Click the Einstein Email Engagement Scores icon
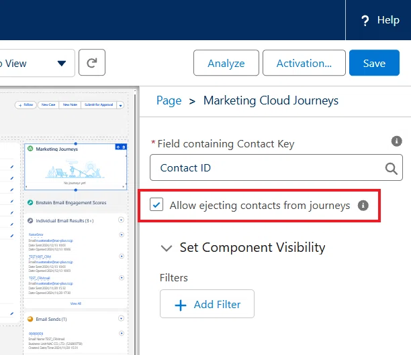This screenshot has width=411, height=355. coord(30,202)
